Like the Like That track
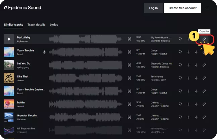This screenshot has width=217, height=139. click(180, 78)
